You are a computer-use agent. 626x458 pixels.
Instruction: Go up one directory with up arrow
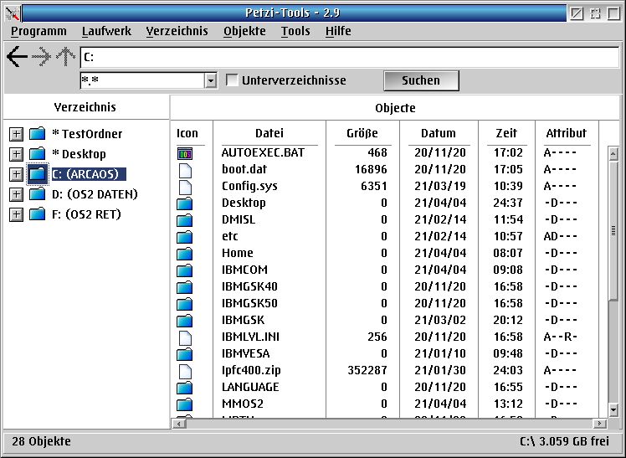[66, 57]
